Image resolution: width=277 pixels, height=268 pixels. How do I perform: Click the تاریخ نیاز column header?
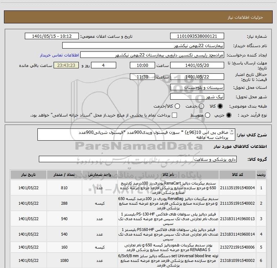(x=28, y=174)
